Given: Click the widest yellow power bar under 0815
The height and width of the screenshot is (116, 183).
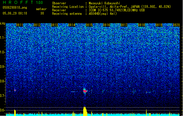Looking at the screenshot, I should click(x=85, y=111).
